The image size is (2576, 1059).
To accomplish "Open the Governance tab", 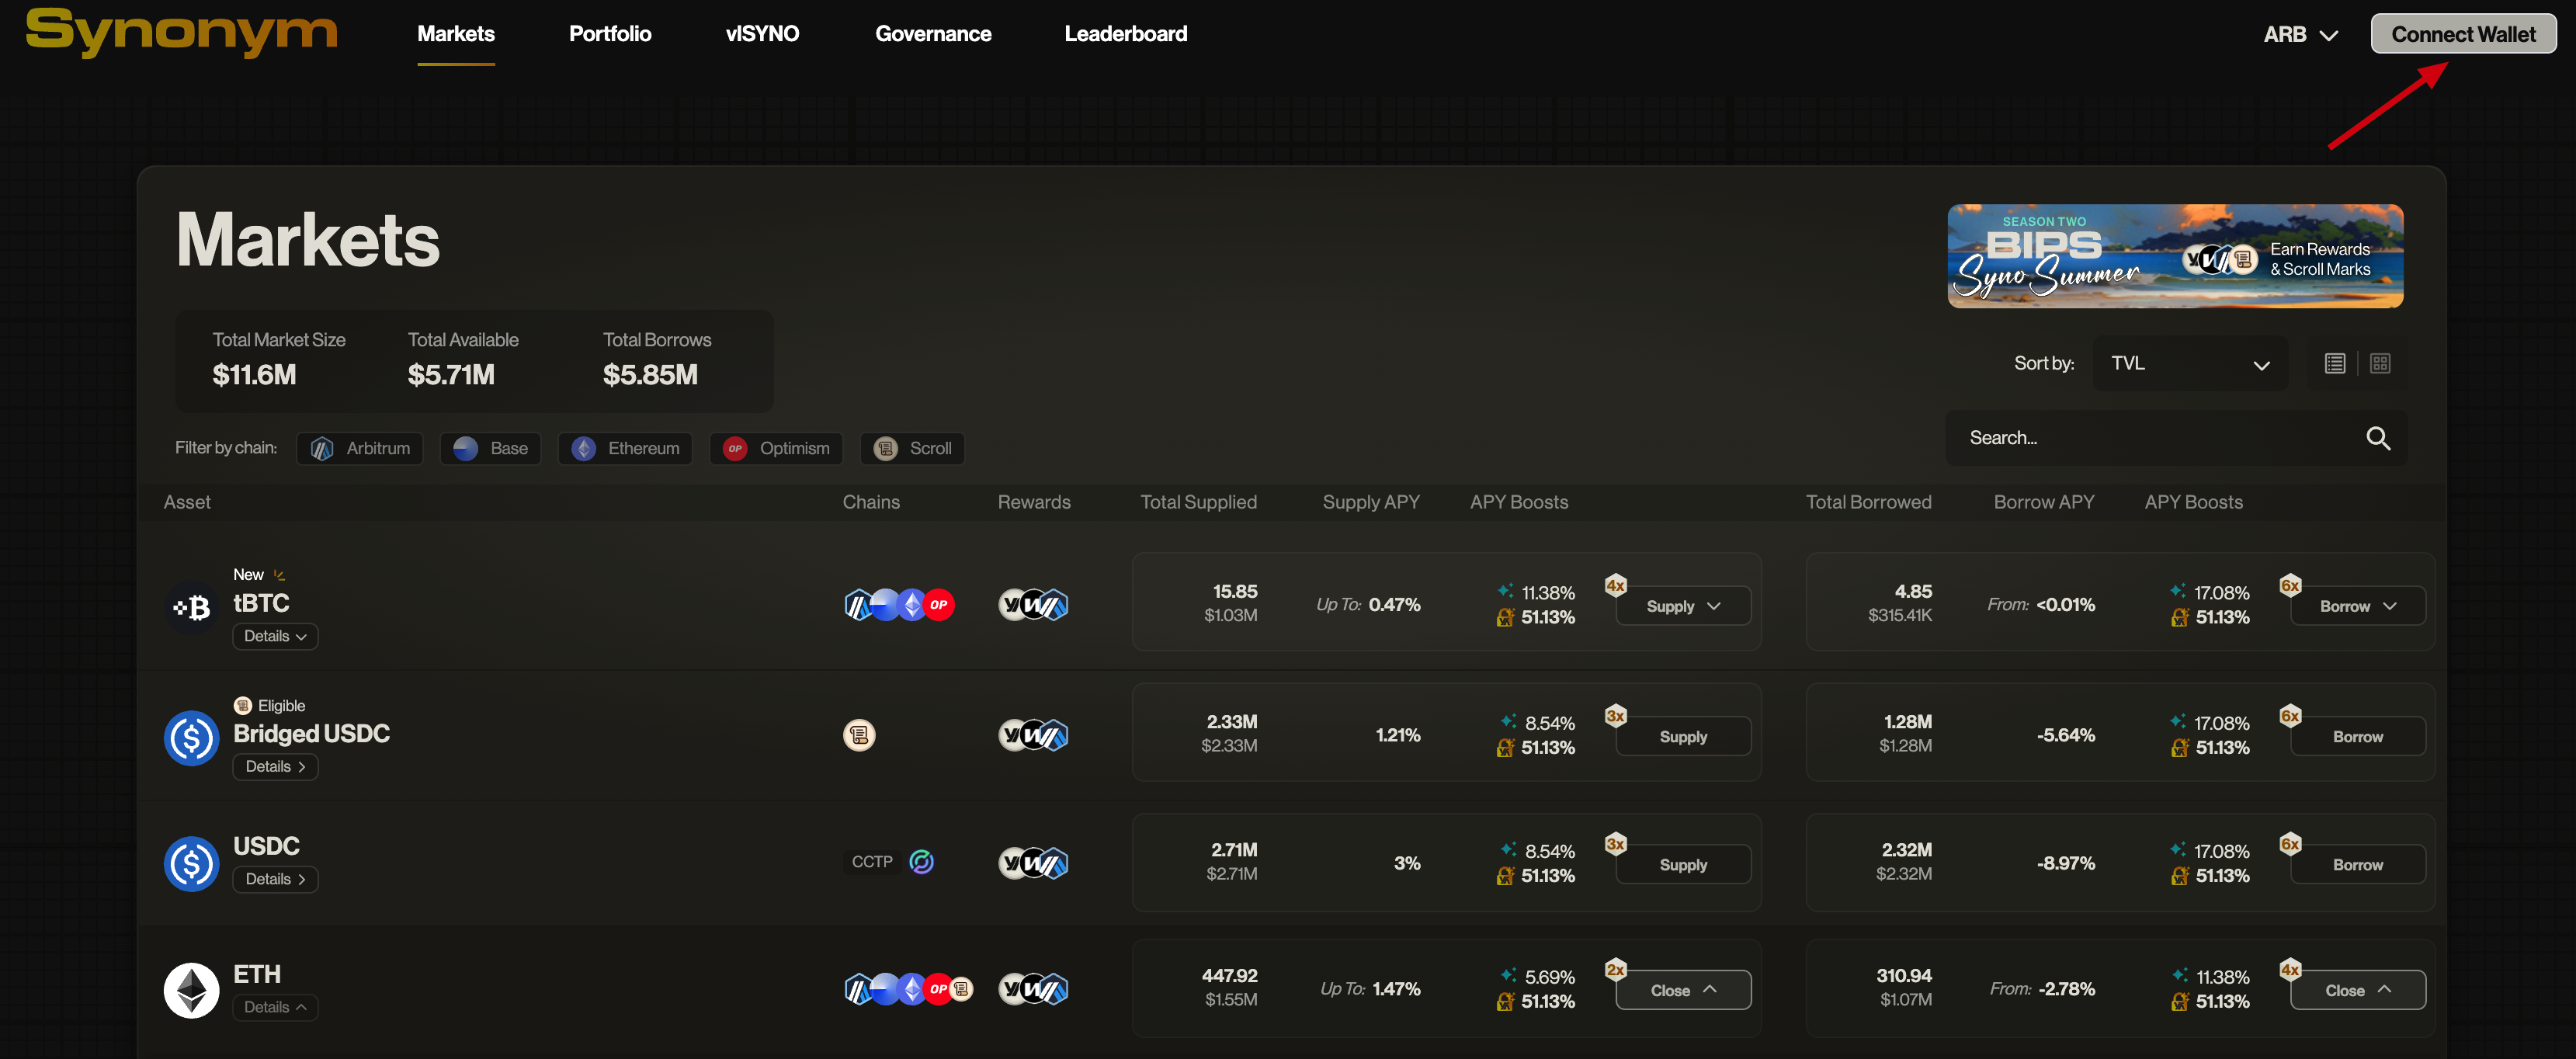I will click(933, 34).
